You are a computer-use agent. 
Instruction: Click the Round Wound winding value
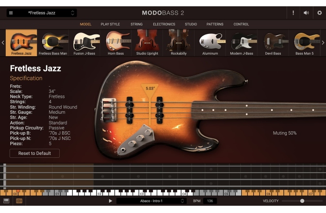click(x=63, y=107)
